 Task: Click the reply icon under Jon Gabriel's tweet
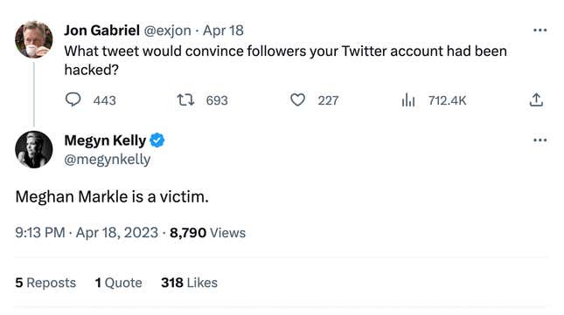click(x=73, y=99)
